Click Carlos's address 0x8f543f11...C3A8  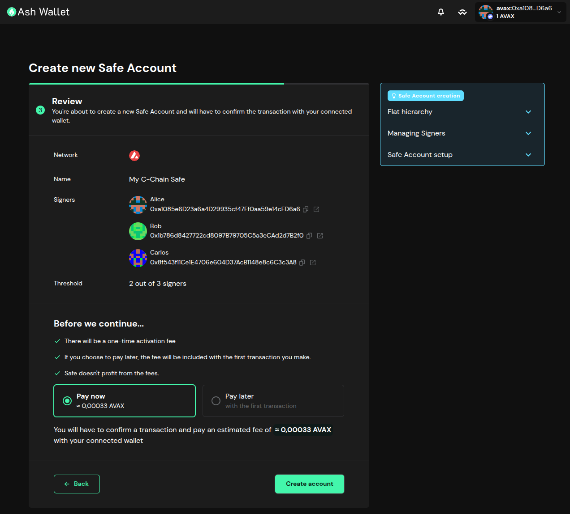pos(223,263)
